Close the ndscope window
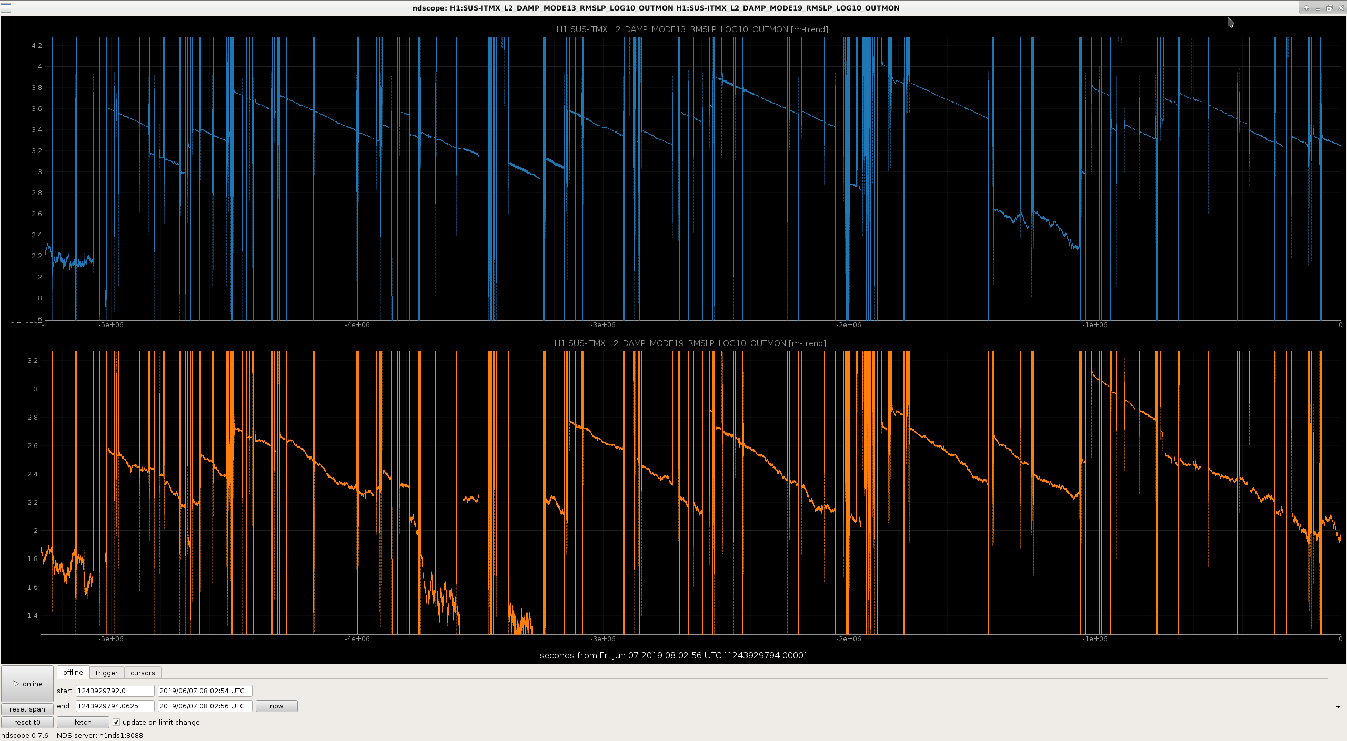Screen dimensions: 1347x741 (x=1340, y=8)
